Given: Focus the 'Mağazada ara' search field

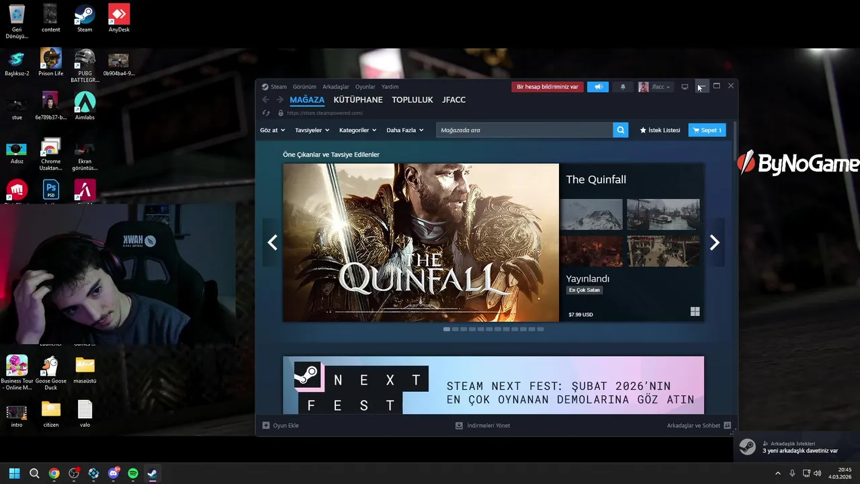Looking at the screenshot, I should point(525,130).
